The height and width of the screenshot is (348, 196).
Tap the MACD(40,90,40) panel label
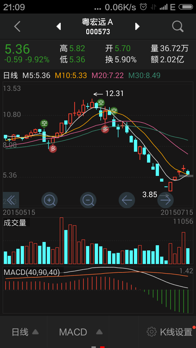point(32,272)
